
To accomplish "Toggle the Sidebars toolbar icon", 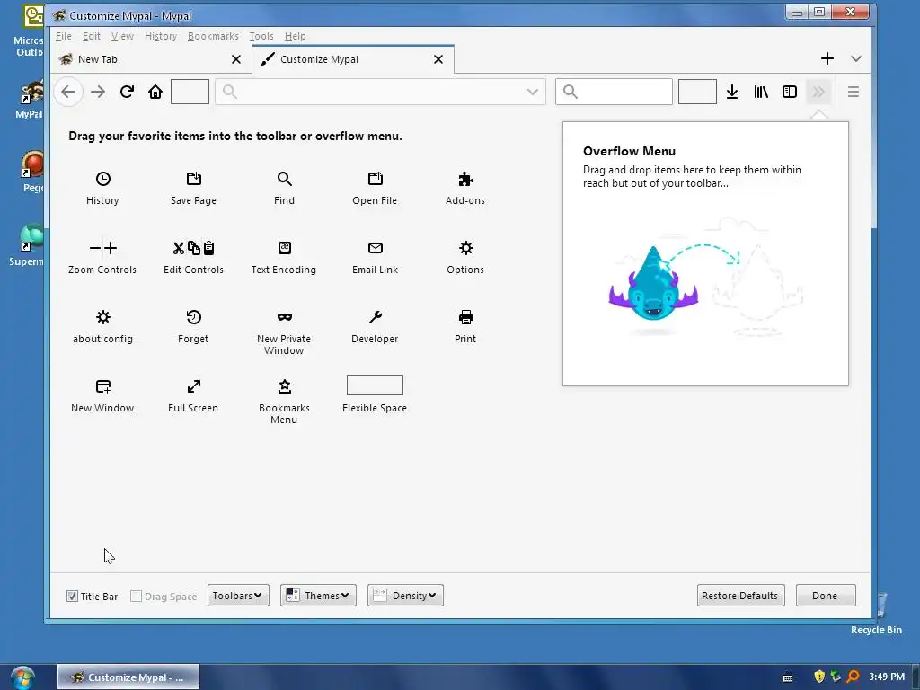I will 790,92.
